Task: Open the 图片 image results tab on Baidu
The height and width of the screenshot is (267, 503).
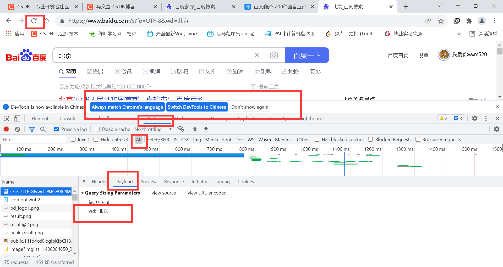Action: pos(96,72)
